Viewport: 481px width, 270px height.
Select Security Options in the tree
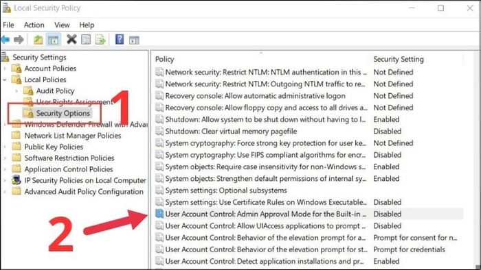[x=63, y=113]
